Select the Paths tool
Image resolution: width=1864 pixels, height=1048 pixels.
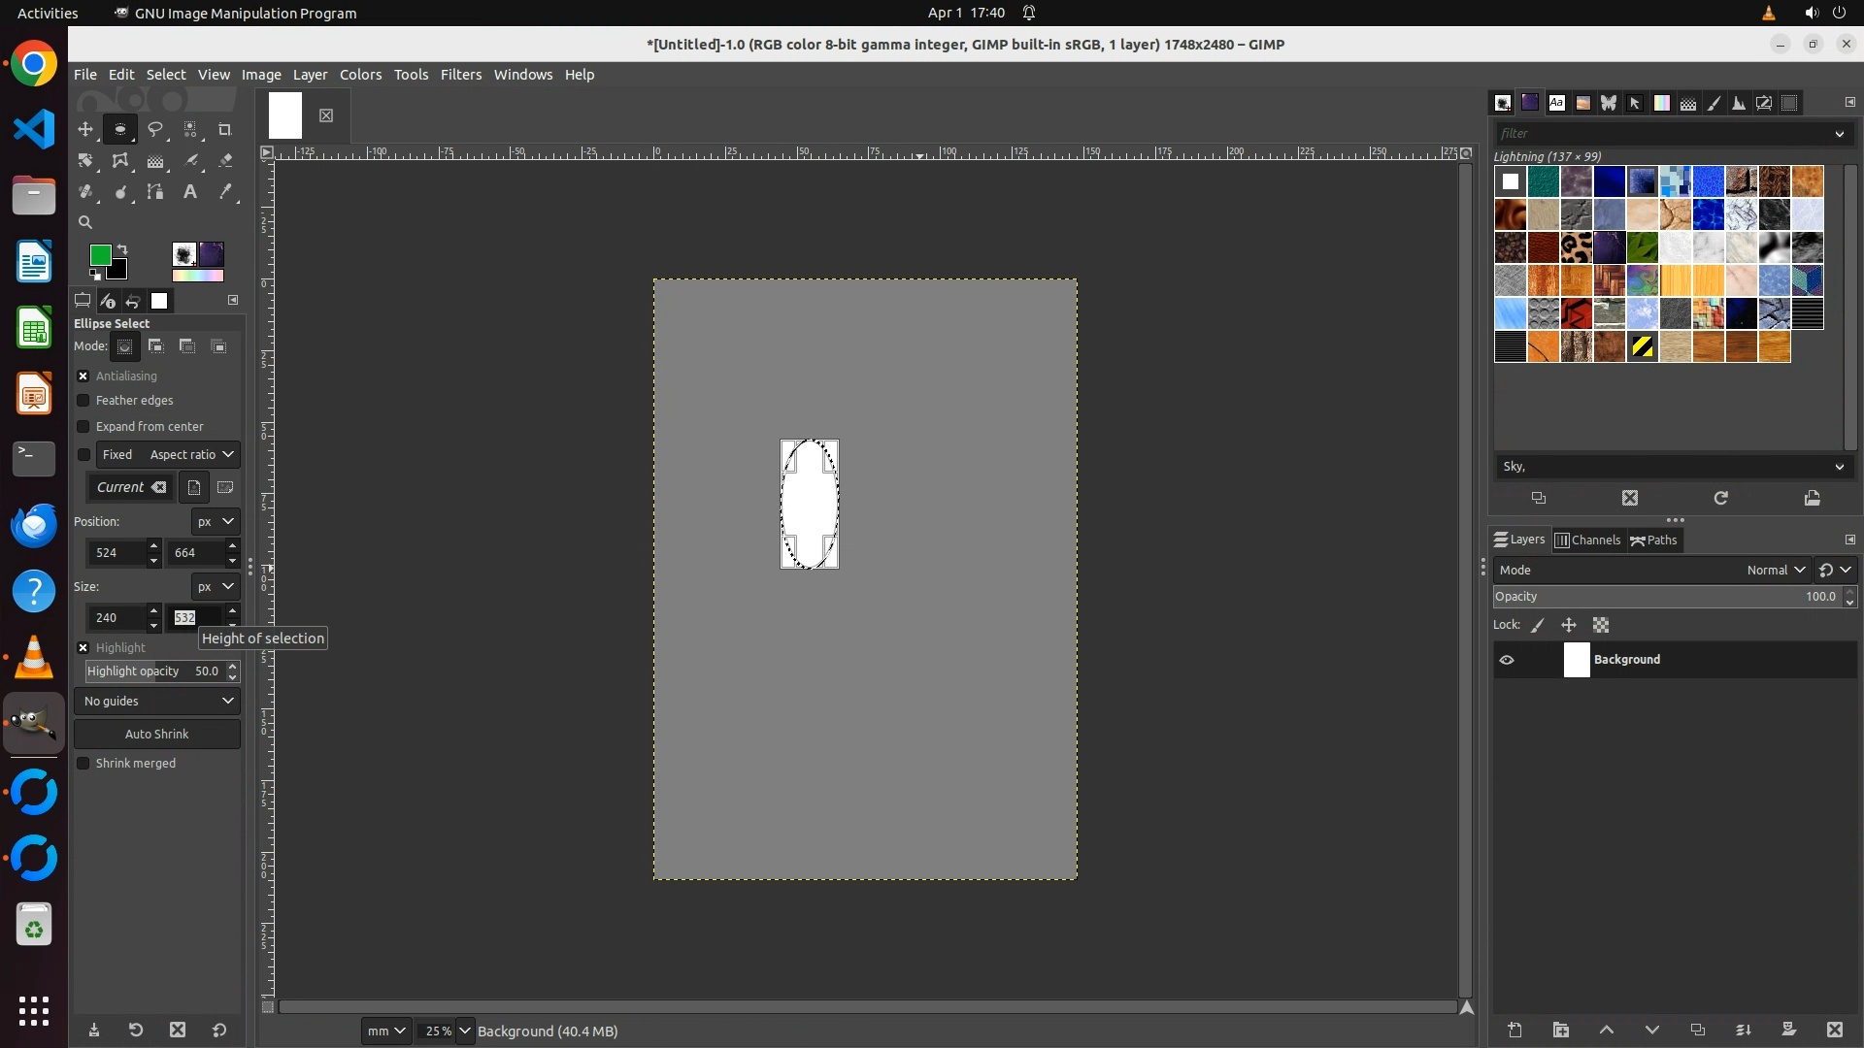pos(155,192)
